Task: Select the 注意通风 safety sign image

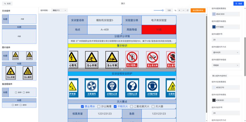Action: (x=92, y=88)
